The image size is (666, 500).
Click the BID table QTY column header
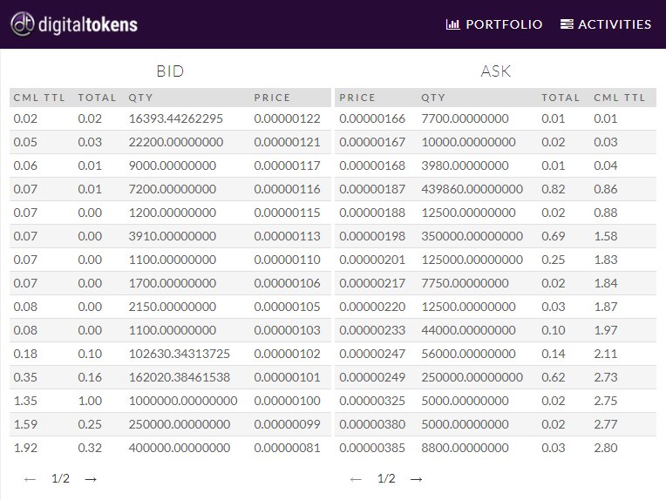click(140, 98)
